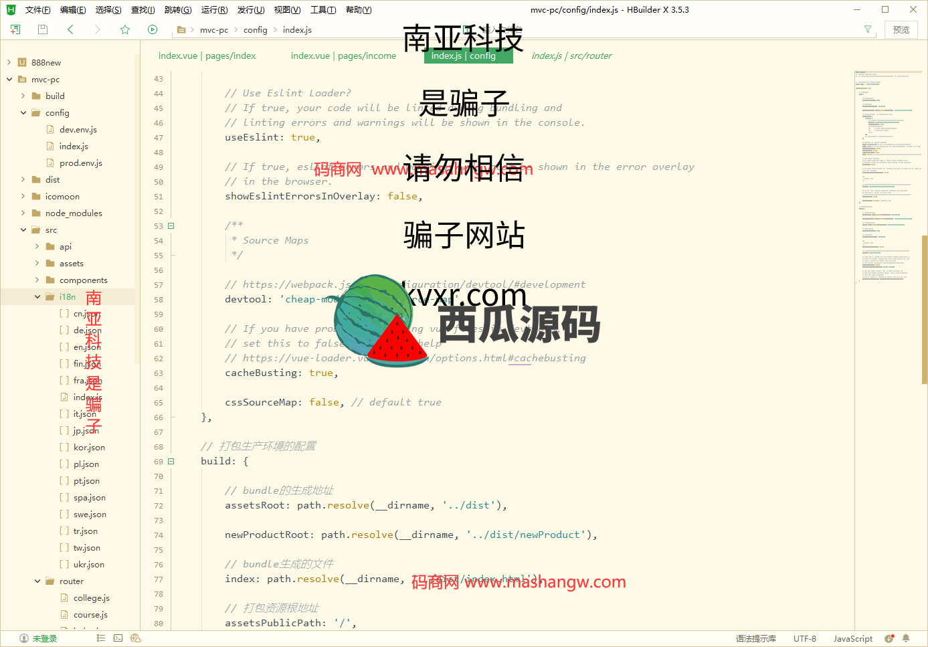928x647 pixels.
Task: Open the 编辑(E) menu
Action: (x=73, y=9)
